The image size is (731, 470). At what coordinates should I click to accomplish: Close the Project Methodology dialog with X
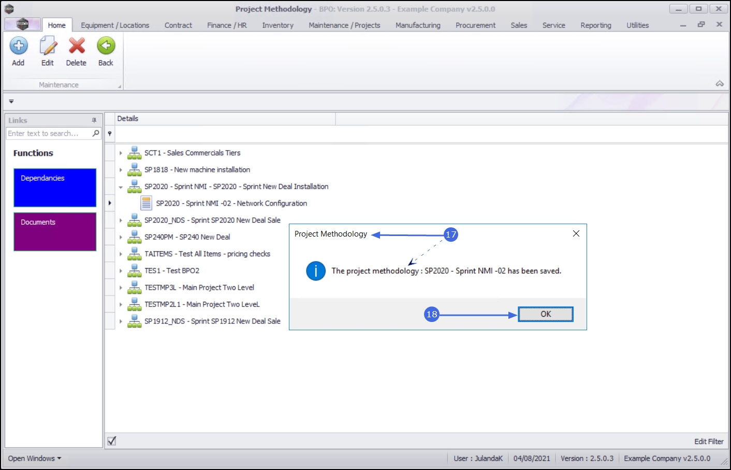tap(576, 233)
